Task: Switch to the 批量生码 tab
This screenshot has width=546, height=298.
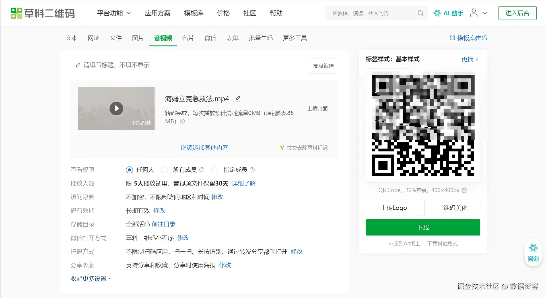Action: pos(261,38)
